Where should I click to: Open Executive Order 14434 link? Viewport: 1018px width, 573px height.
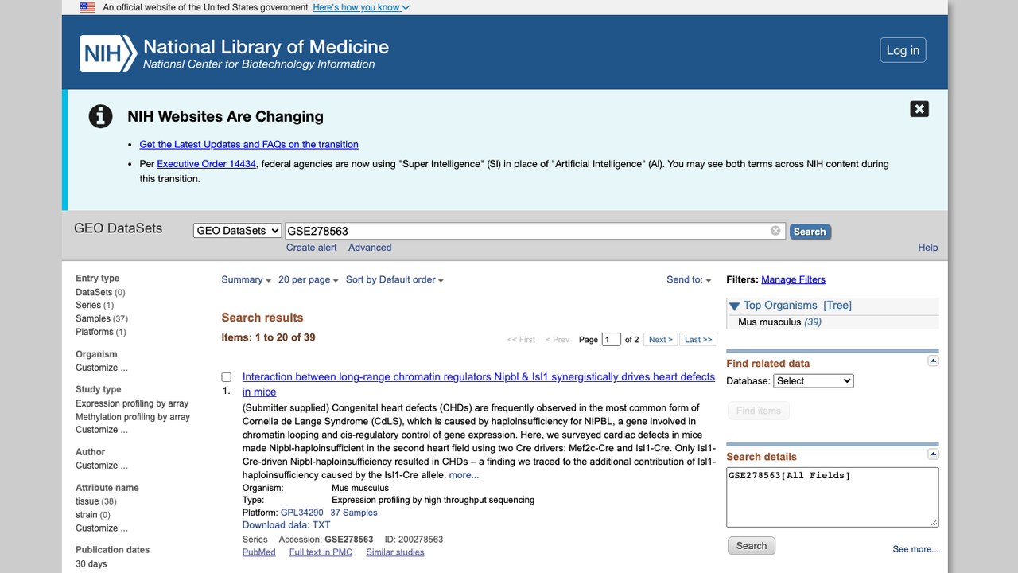tap(207, 164)
